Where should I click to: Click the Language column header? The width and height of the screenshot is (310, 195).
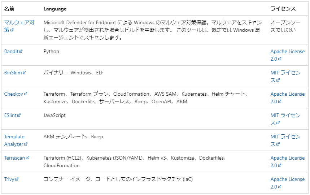[55, 9]
